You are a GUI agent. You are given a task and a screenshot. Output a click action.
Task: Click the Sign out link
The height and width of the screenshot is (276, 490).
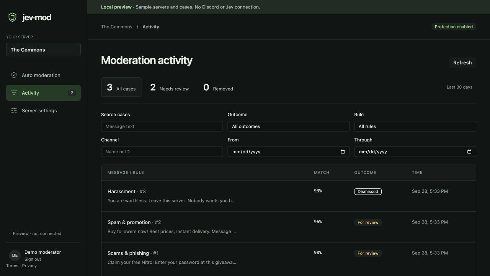click(33, 259)
